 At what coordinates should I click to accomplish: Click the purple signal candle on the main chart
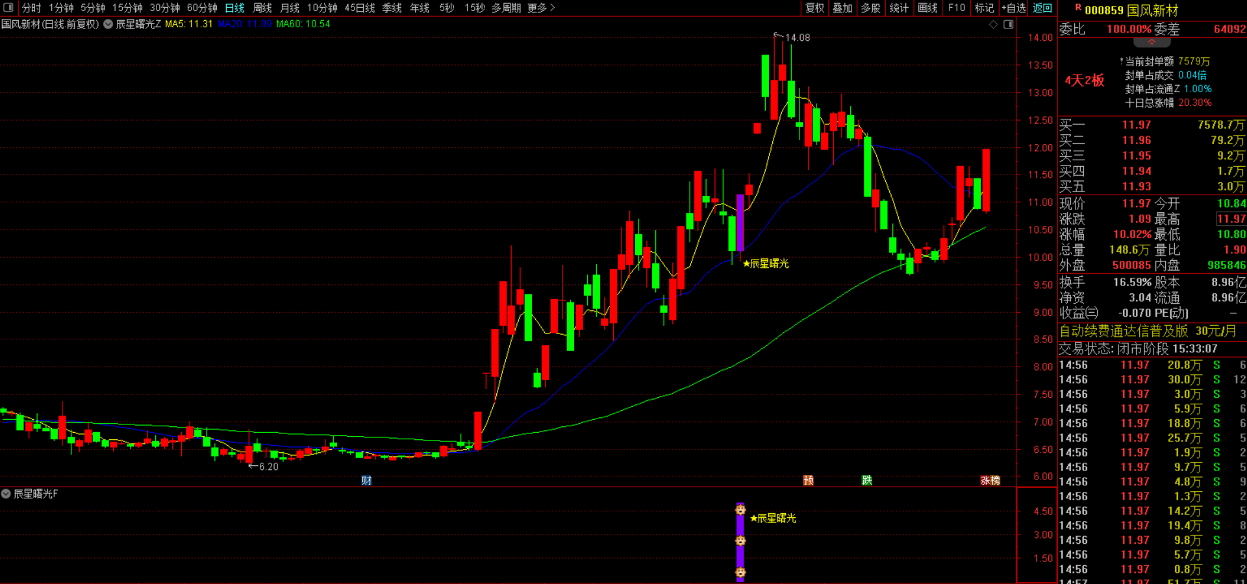coord(740,223)
